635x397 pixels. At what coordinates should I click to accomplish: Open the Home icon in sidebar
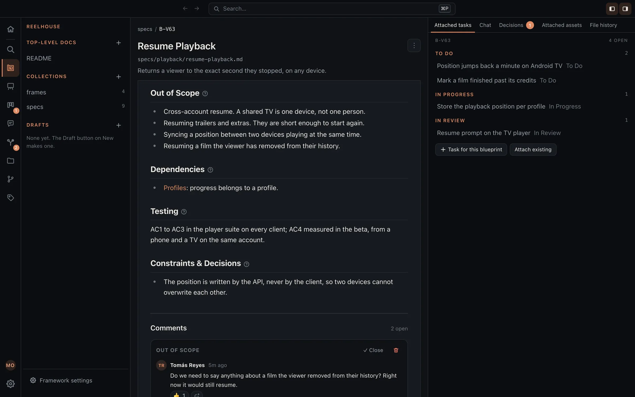pos(11,29)
